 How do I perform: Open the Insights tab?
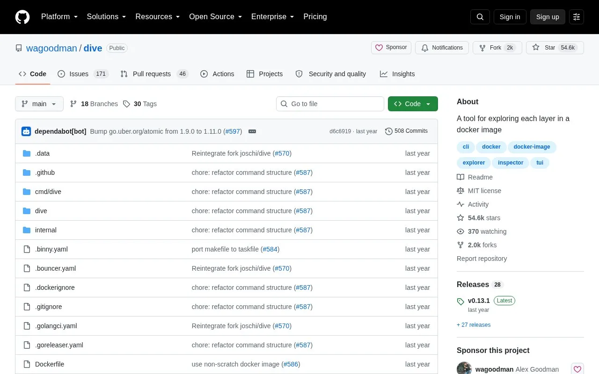pos(397,74)
